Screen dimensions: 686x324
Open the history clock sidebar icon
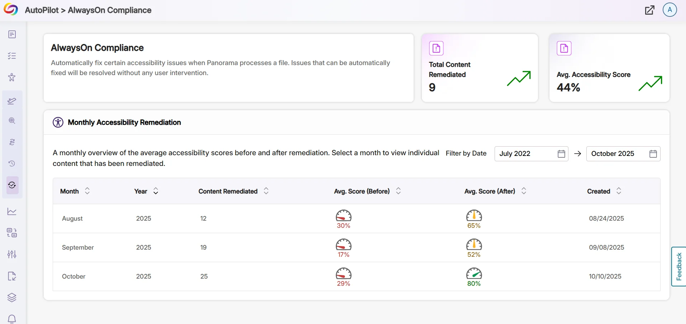(x=12, y=163)
